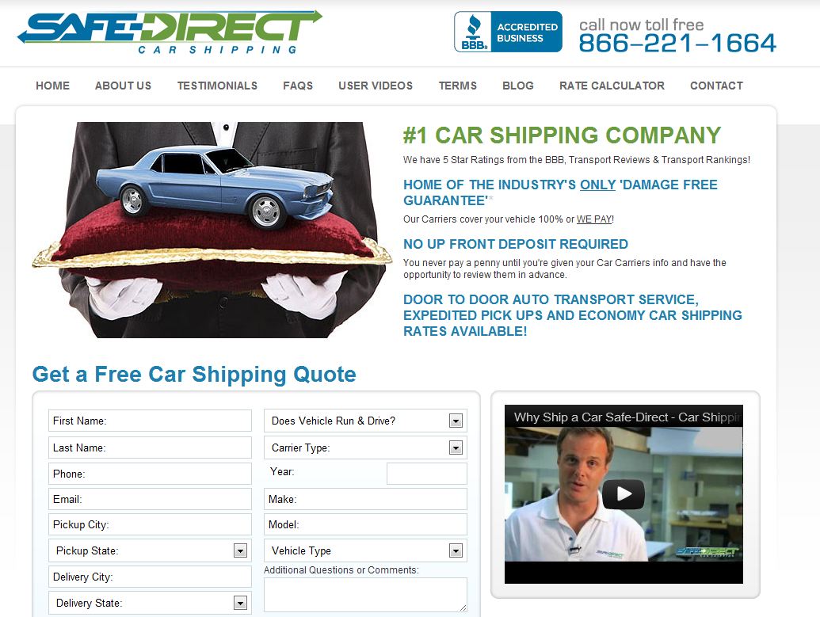The image size is (820, 617).
Task: Focus the First Name input field
Action: 150,421
